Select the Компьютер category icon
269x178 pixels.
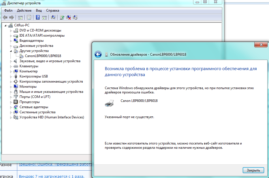16,71
